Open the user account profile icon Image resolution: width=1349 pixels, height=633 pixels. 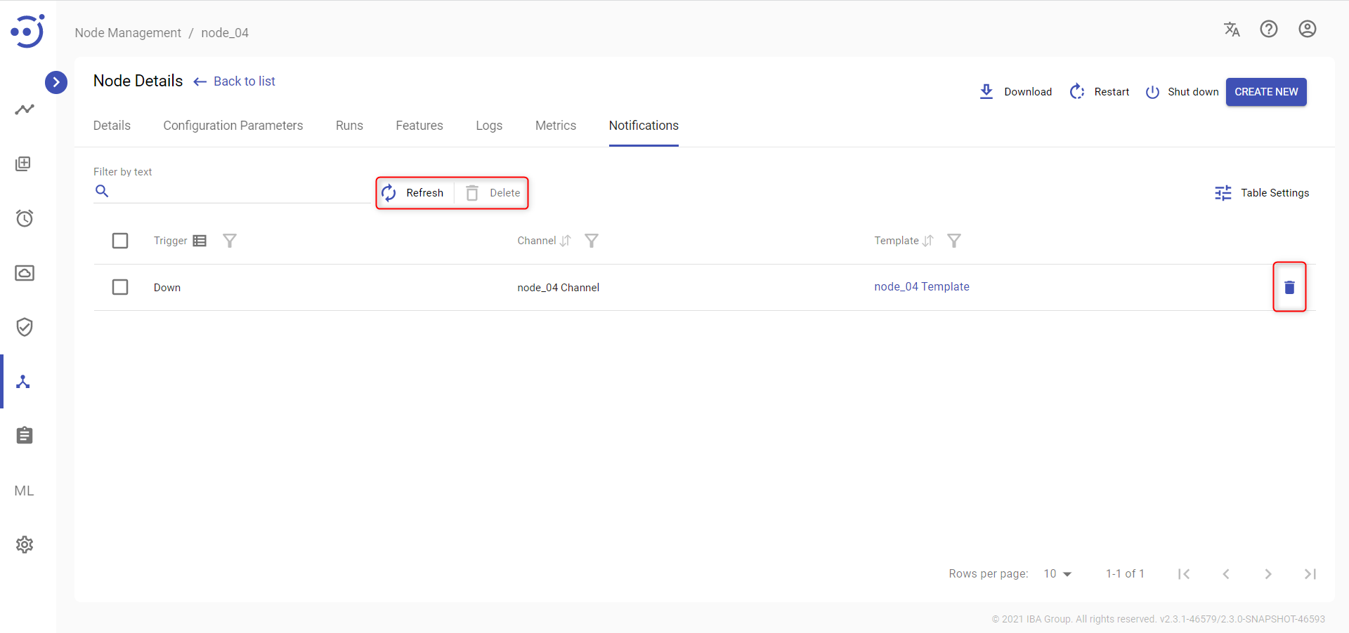click(1307, 29)
